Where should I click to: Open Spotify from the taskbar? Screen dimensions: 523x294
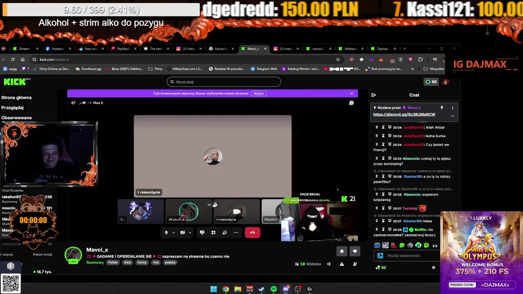tap(274, 289)
